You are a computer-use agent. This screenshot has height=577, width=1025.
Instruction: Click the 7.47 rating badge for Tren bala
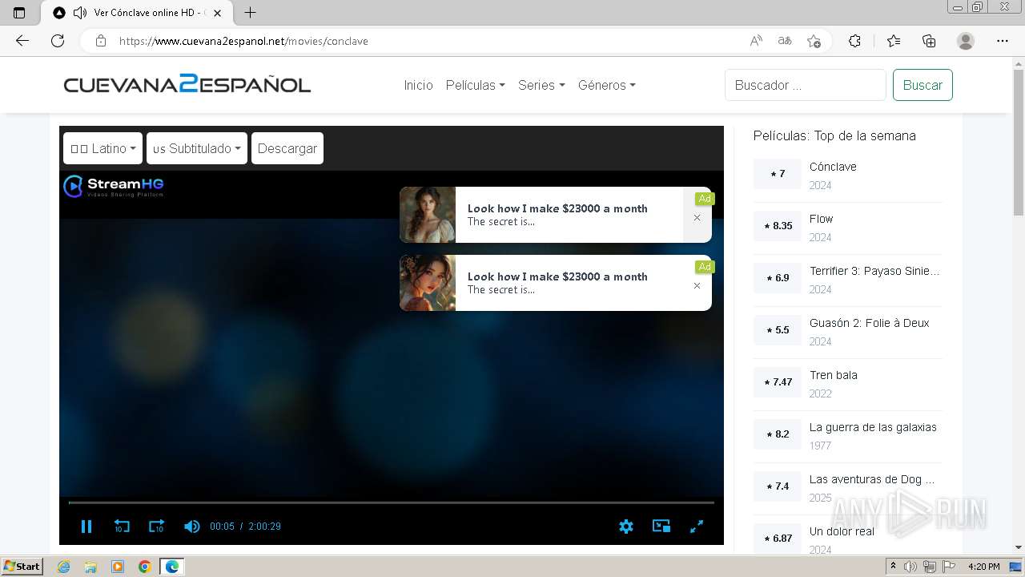(x=778, y=382)
